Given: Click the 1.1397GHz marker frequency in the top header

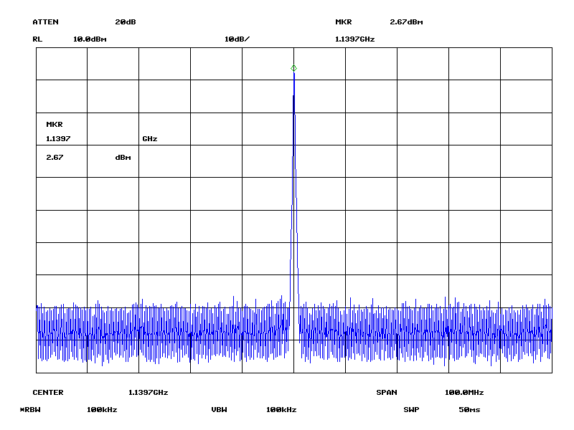Looking at the screenshot, I should click(354, 39).
